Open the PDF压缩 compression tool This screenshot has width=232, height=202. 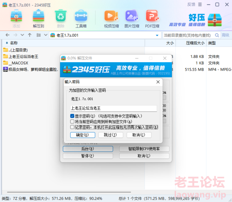point(152,19)
